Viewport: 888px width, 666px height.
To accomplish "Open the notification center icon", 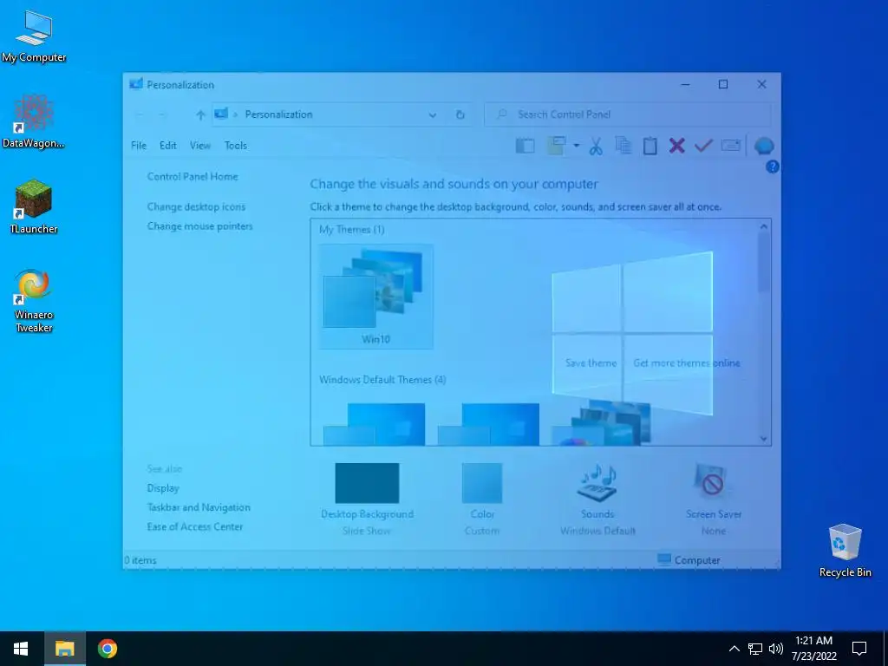I will pos(859,649).
